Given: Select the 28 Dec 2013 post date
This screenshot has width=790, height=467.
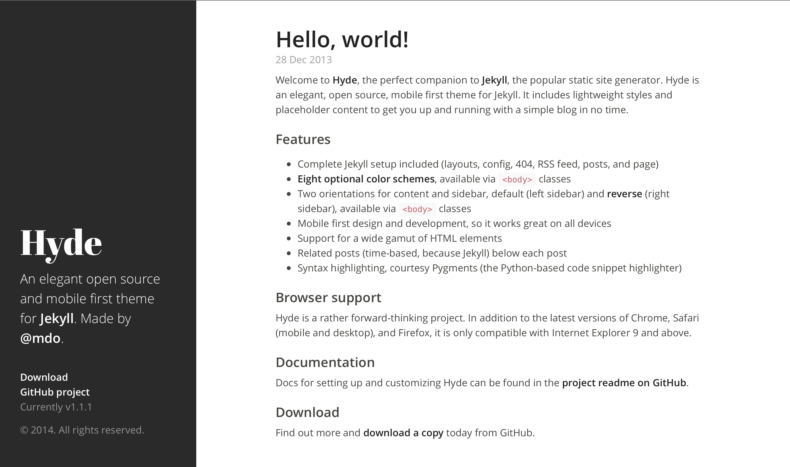Looking at the screenshot, I should click(x=304, y=60).
